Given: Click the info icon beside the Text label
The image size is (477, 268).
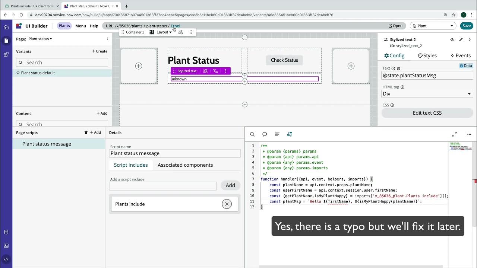Looking at the screenshot, I should point(393,68).
